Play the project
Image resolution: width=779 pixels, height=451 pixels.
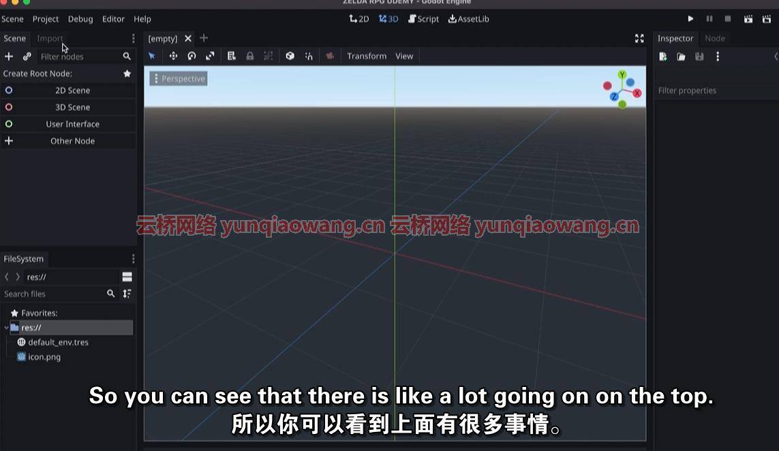tap(690, 19)
